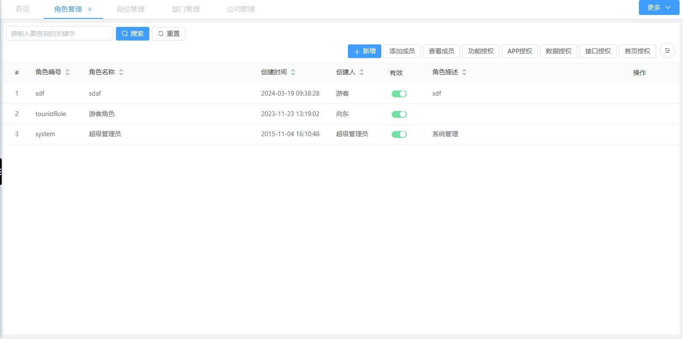Screen dimensions: 683x339
Task: Switch to the 首页 tab
Action: 23,9
